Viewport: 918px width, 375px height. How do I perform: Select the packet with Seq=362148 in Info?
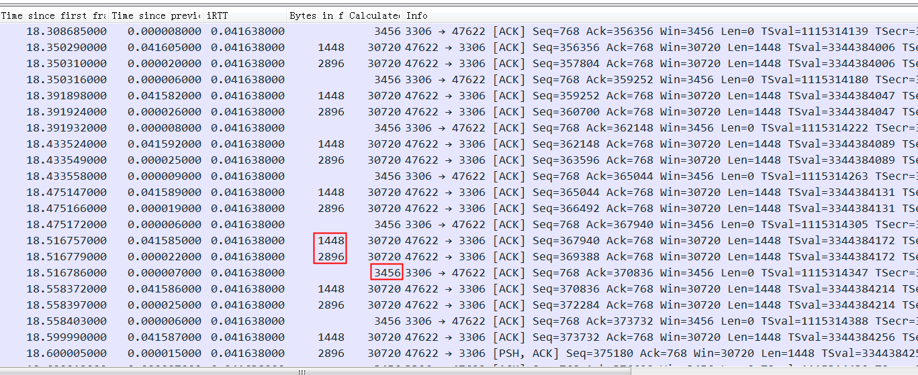(459, 144)
